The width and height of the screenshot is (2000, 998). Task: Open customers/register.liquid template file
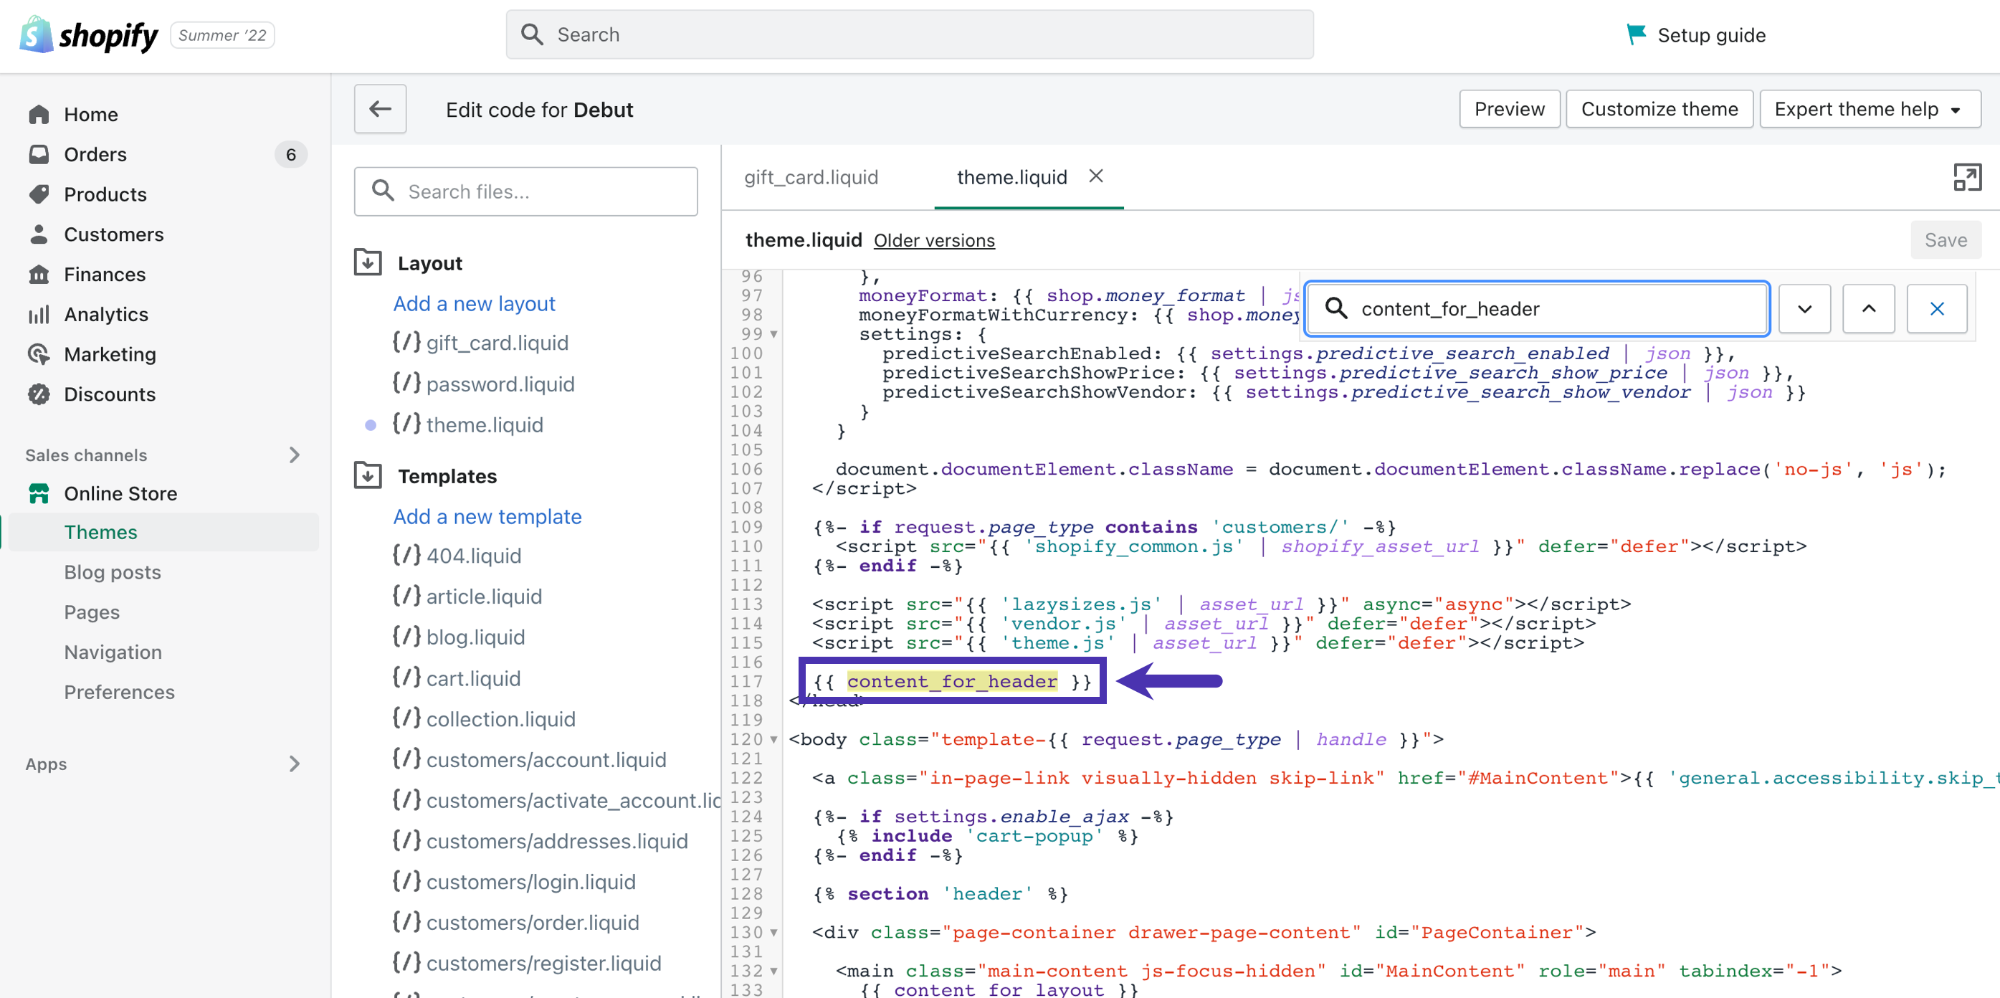(543, 963)
